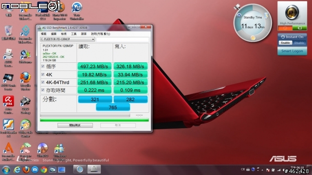This screenshot has height=175, width=312.
Task: Launch Google Chrome from the taskbar
Action: (x=44, y=170)
